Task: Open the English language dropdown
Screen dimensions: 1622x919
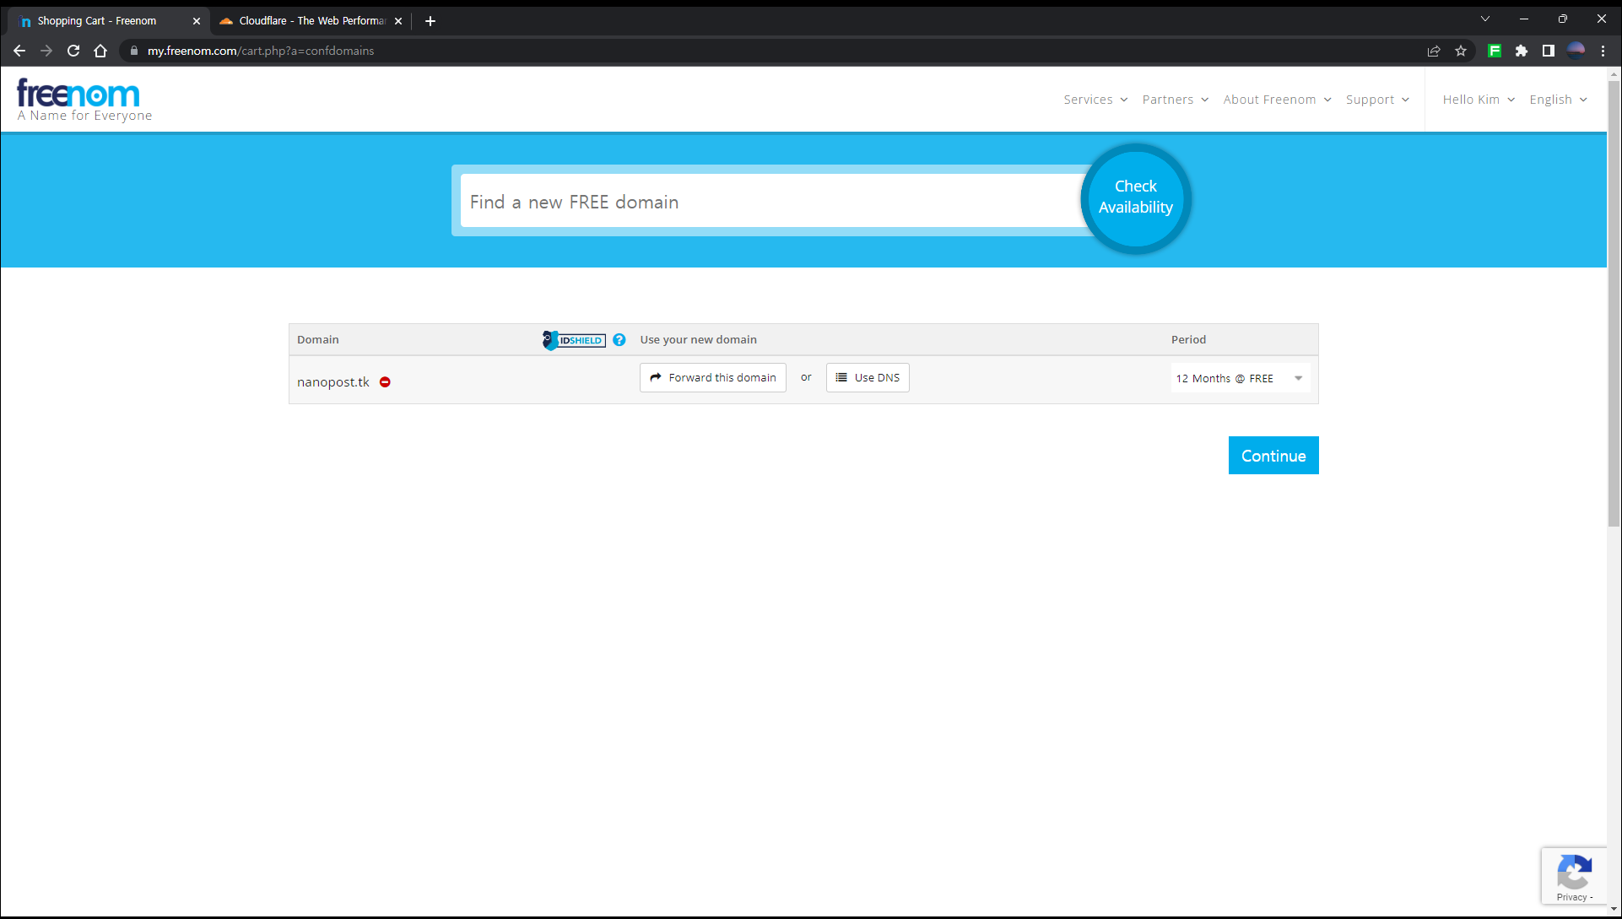Action: tap(1558, 100)
